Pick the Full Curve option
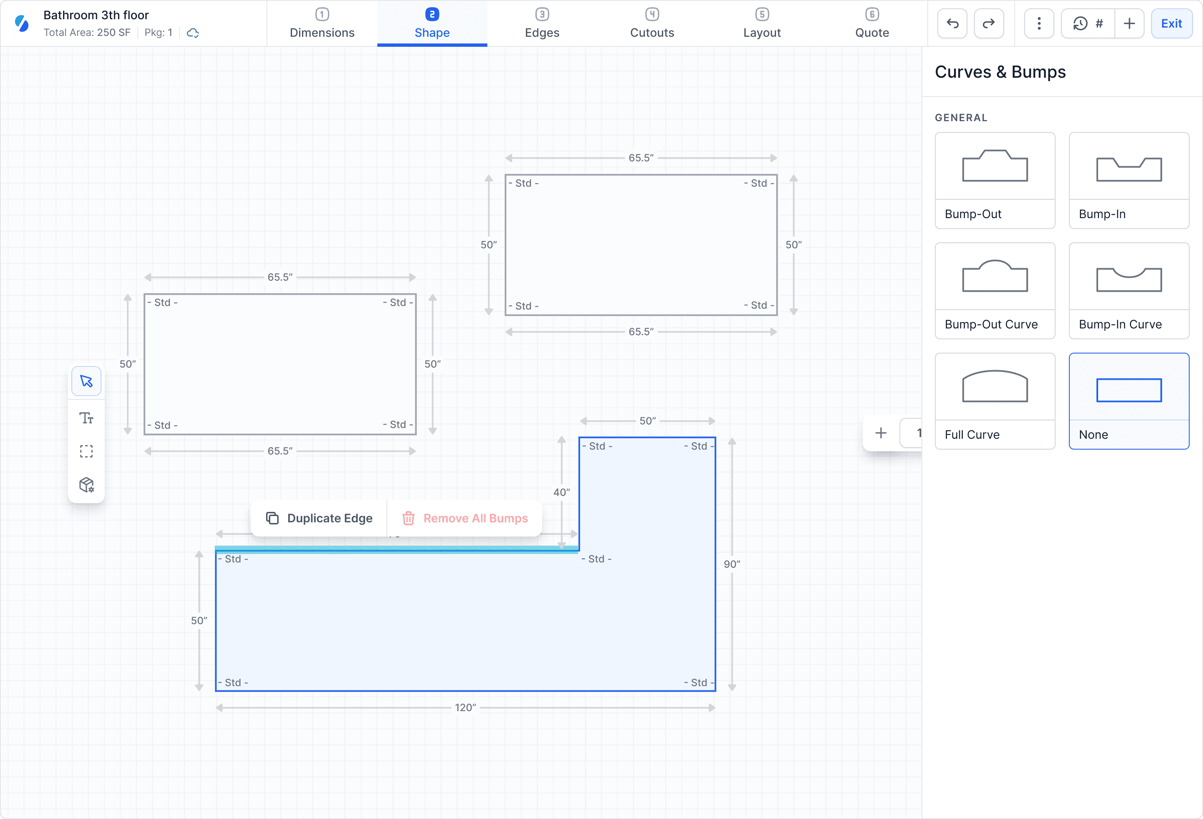The image size is (1203, 819). click(995, 401)
